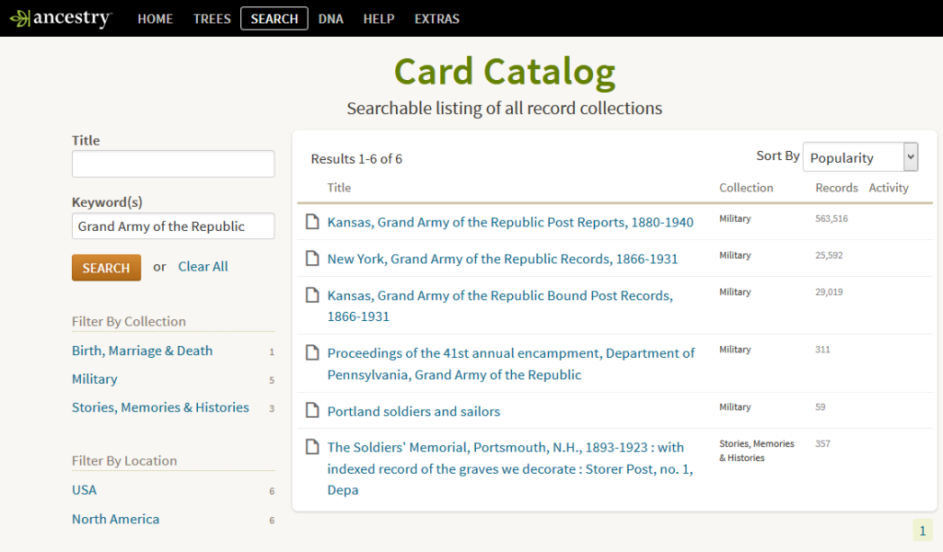Filter by USA location
The width and height of the screenshot is (943, 552).
coord(84,490)
